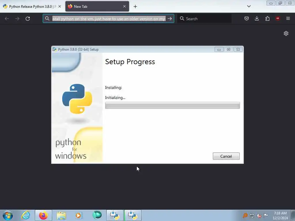Open new tab personalize gear settings

click(x=286, y=33)
